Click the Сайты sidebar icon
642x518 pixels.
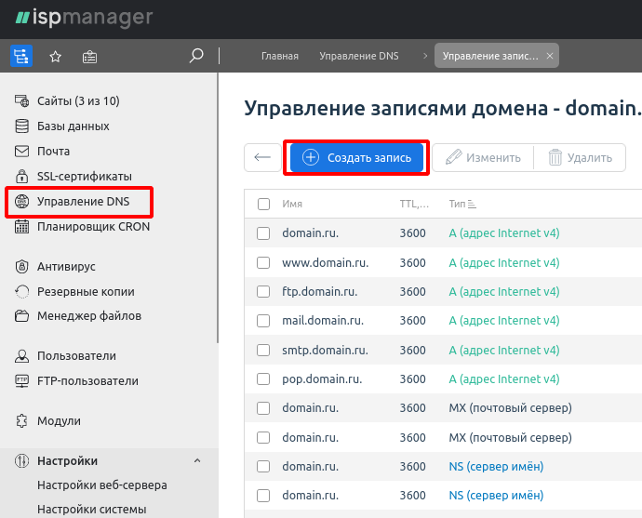(x=21, y=100)
